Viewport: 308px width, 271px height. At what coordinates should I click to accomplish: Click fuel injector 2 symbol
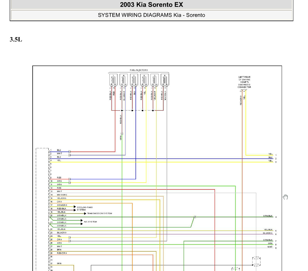[x=134, y=80]
